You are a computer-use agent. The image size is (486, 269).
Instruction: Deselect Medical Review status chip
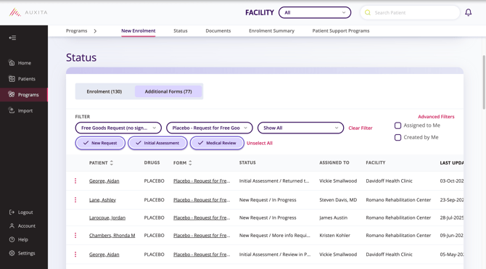tap(217, 143)
